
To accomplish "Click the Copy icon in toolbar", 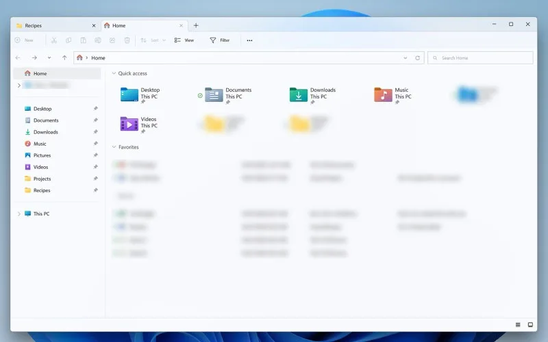I will (68, 40).
